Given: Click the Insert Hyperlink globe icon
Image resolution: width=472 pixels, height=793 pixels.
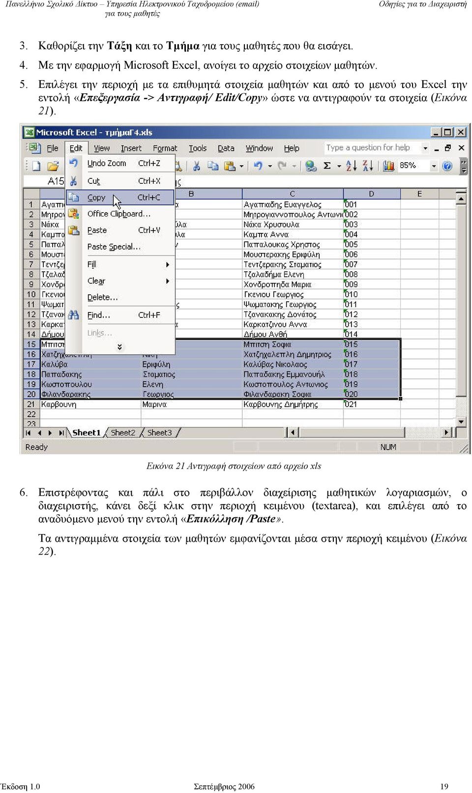Looking at the screenshot, I should point(311,166).
